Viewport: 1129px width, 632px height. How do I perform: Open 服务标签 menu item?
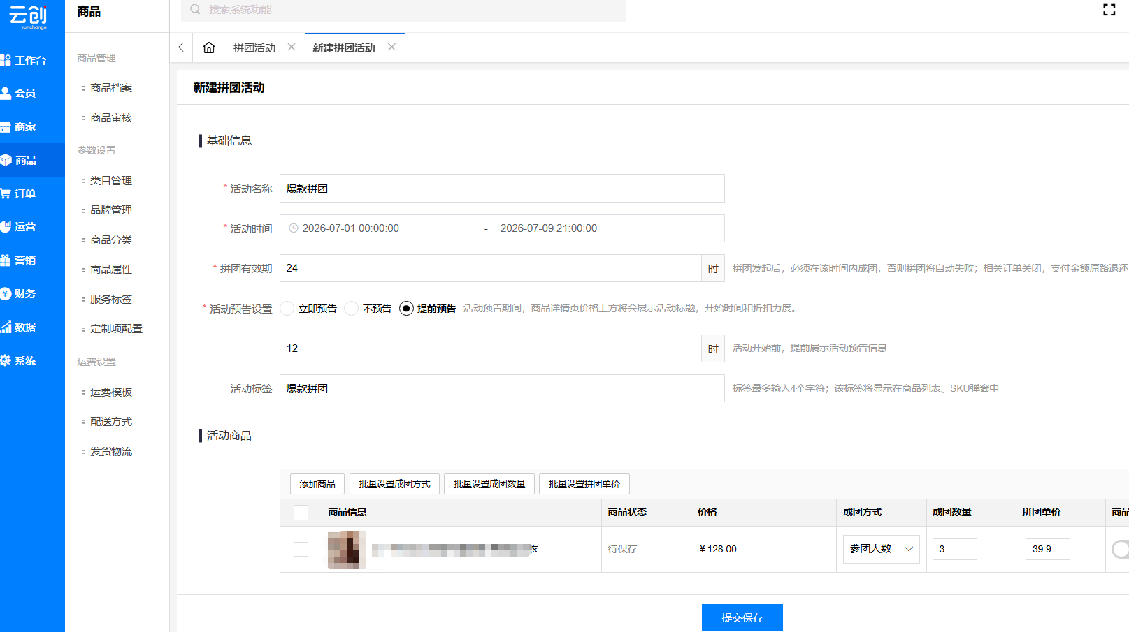(x=111, y=300)
